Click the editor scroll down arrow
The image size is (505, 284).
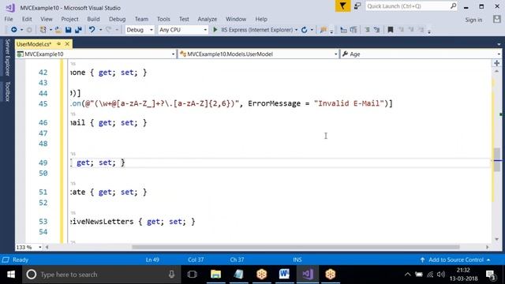pyautogui.click(x=496, y=239)
